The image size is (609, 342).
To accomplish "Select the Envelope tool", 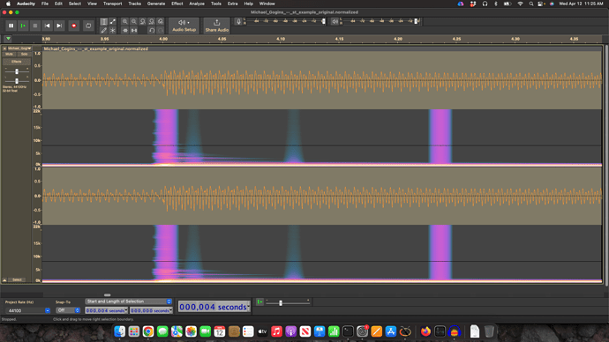I will point(113,22).
